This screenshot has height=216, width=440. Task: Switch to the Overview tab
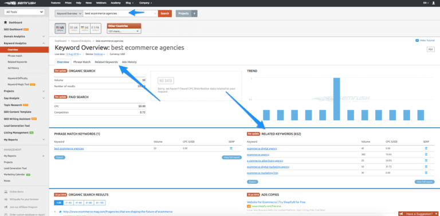click(63, 62)
